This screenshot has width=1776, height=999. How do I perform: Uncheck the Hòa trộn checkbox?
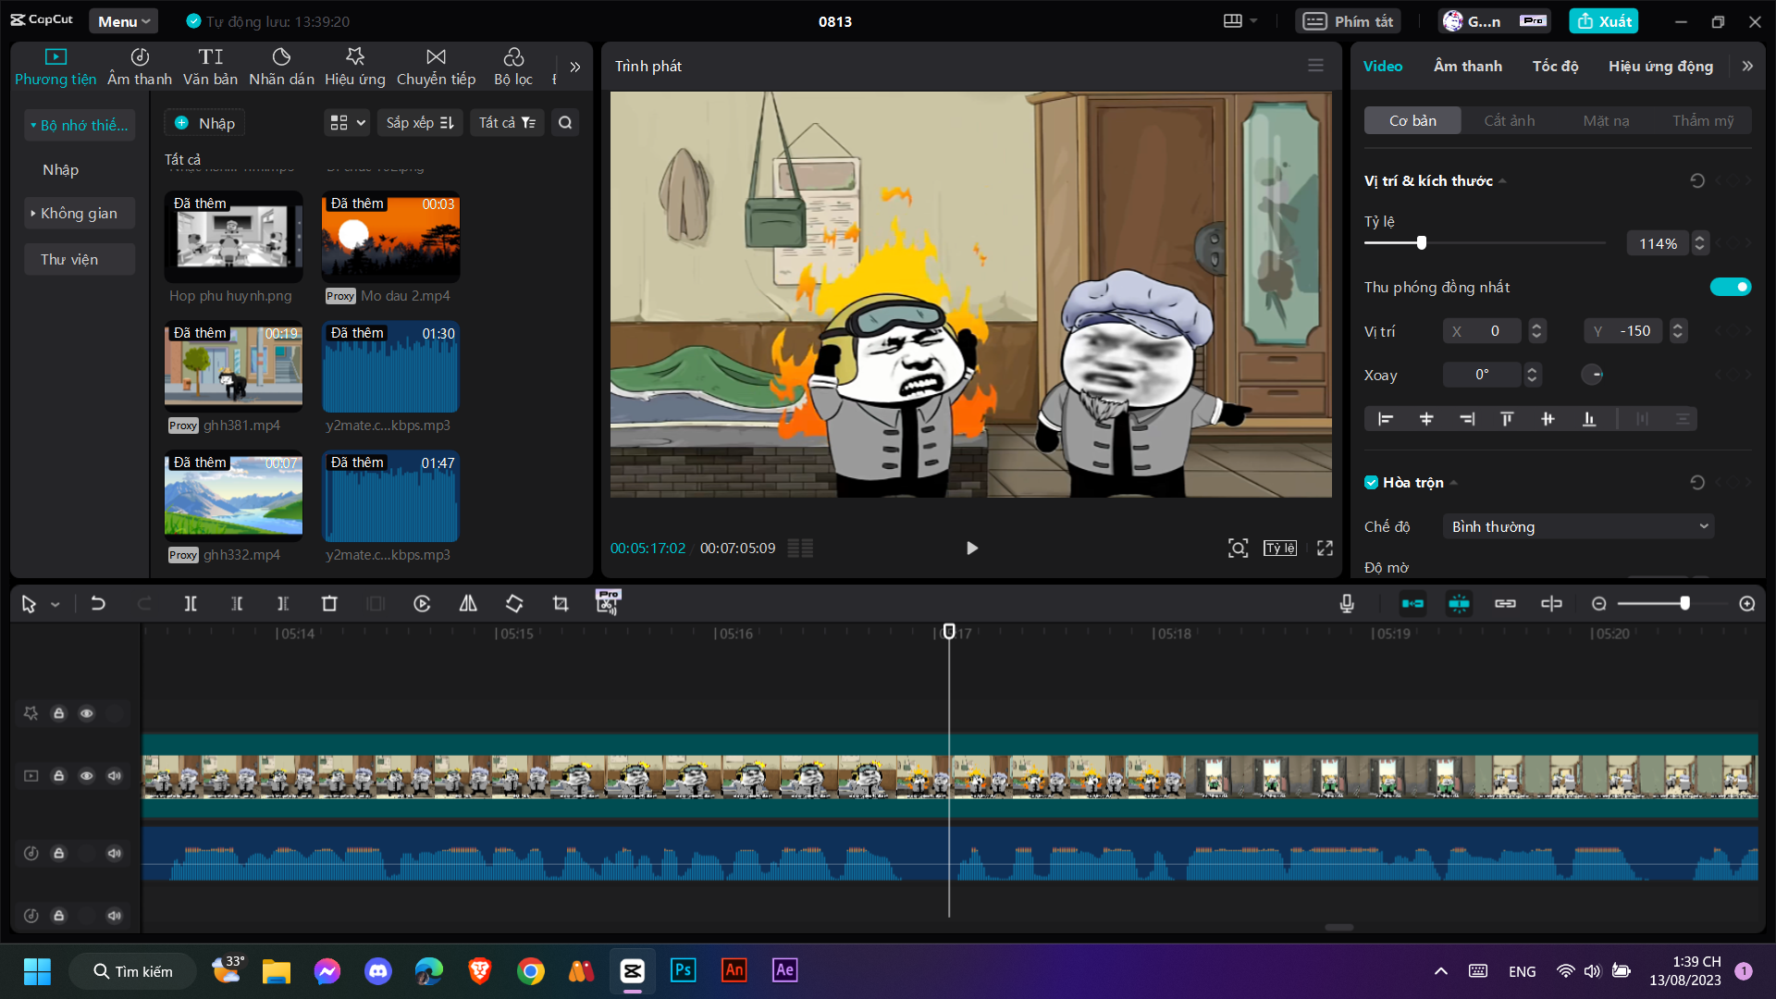tap(1372, 482)
